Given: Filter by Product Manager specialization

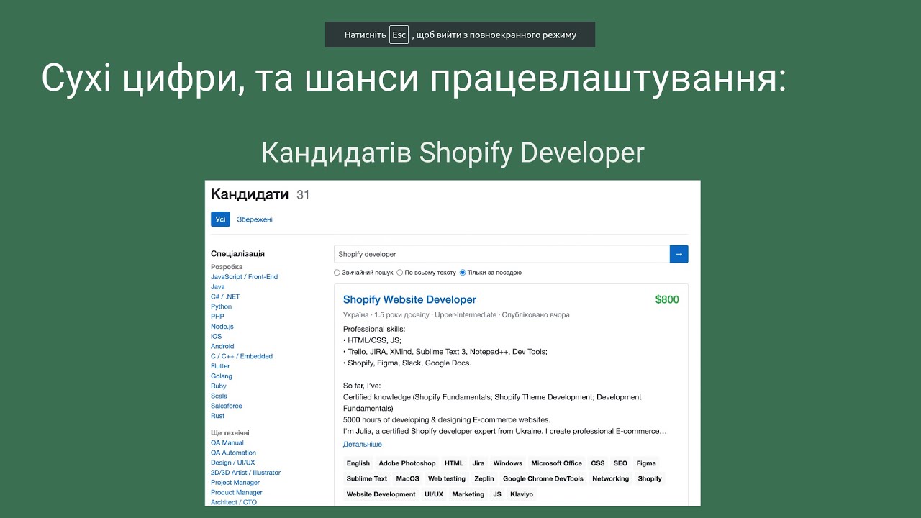Looking at the screenshot, I should click(236, 493).
